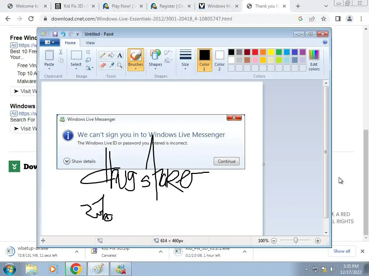Switch to the Welcome to browser tab
The width and height of the screenshot is (369, 276).
point(27,6)
